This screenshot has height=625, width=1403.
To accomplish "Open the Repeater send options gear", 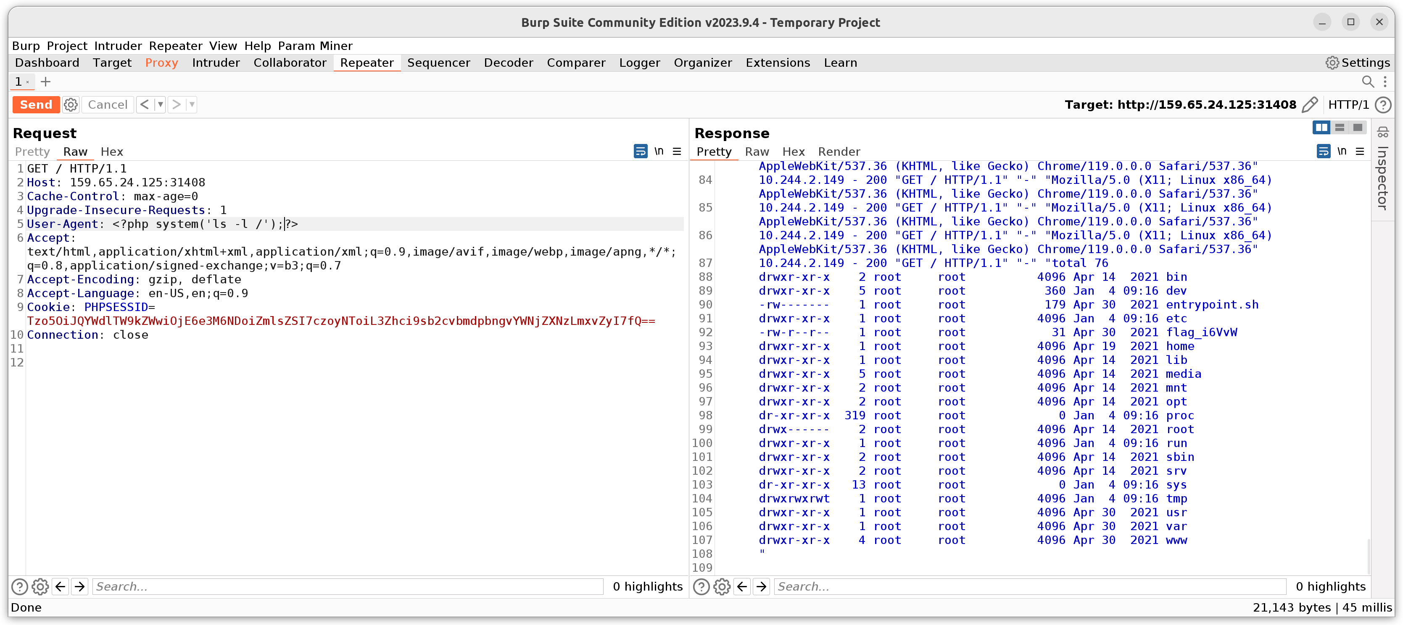I will [x=71, y=105].
